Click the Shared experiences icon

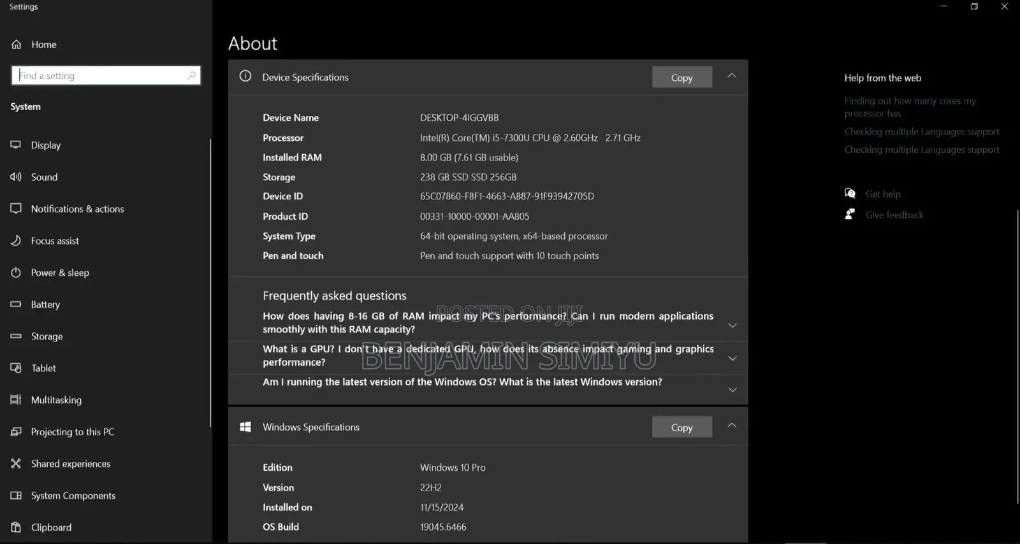coord(16,463)
